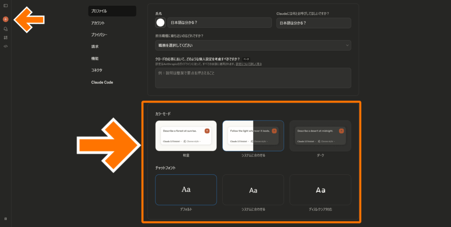Focus the 氏名 full name input field
The width and height of the screenshot is (451, 227).
click(x=219, y=22)
